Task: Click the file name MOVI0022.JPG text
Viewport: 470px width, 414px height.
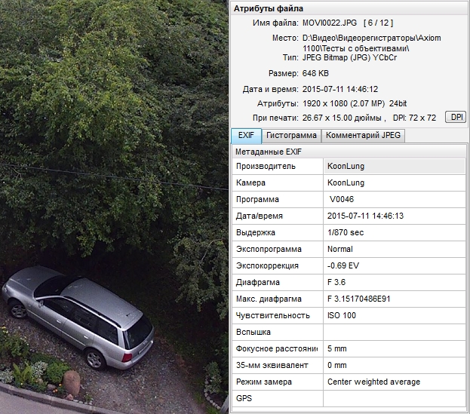Action: [x=330, y=24]
